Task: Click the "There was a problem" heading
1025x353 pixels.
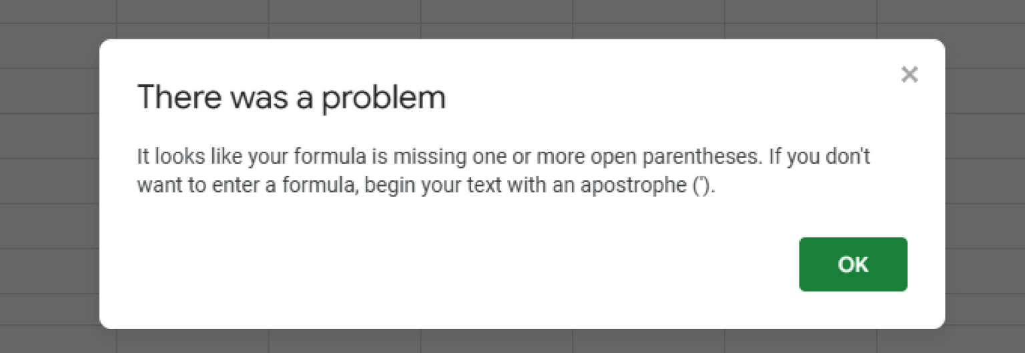Action: coord(291,97)
